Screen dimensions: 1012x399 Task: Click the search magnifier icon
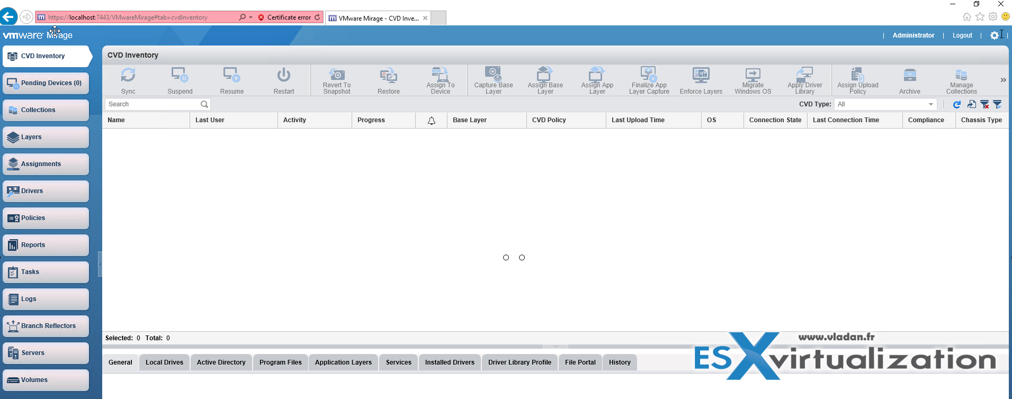point(204,104)
